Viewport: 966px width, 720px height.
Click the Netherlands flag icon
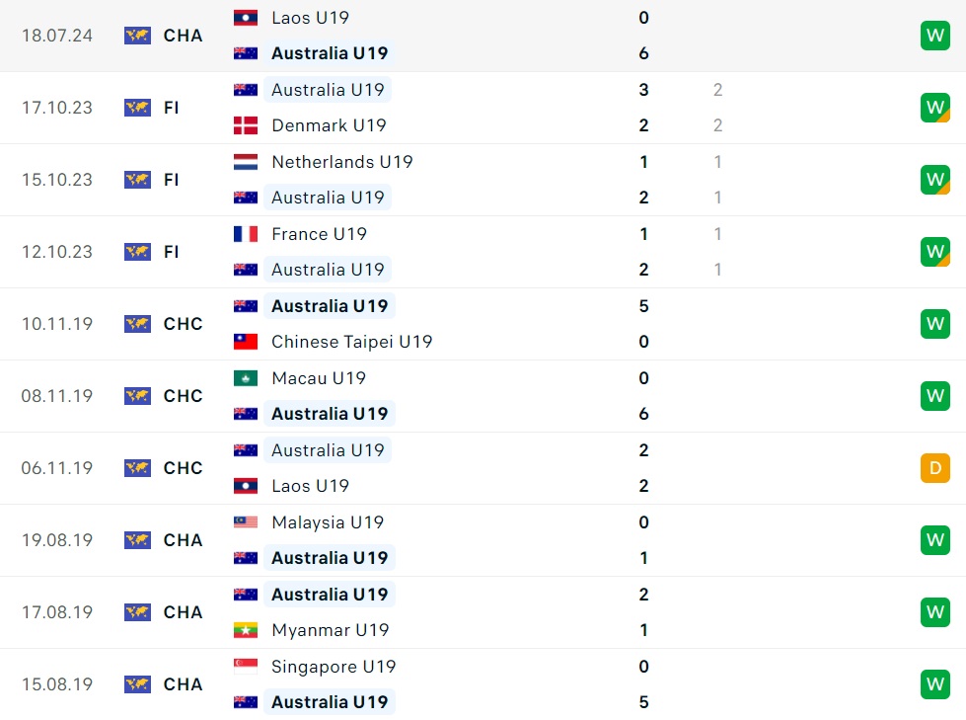tap(245, 161)
